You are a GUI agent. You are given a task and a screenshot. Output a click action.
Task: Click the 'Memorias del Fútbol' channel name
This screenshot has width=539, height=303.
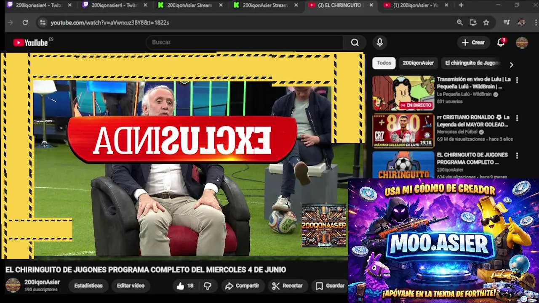click(458, 132)
